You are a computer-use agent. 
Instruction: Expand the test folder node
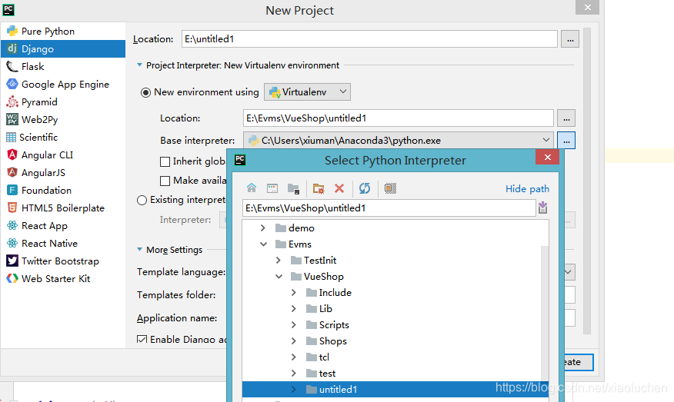click(294, 374)
